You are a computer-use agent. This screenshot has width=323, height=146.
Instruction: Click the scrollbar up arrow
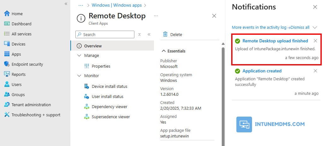coord(223,44)
